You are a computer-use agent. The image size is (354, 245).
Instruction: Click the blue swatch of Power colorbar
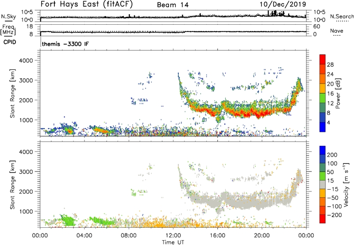tap(323, 127)
